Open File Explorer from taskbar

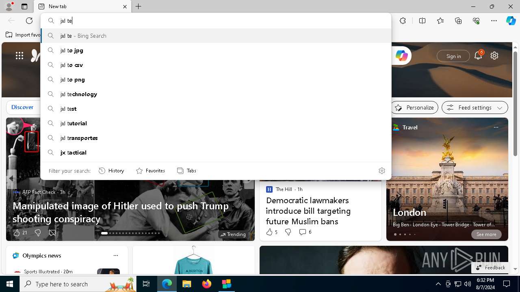coord(186,284)
